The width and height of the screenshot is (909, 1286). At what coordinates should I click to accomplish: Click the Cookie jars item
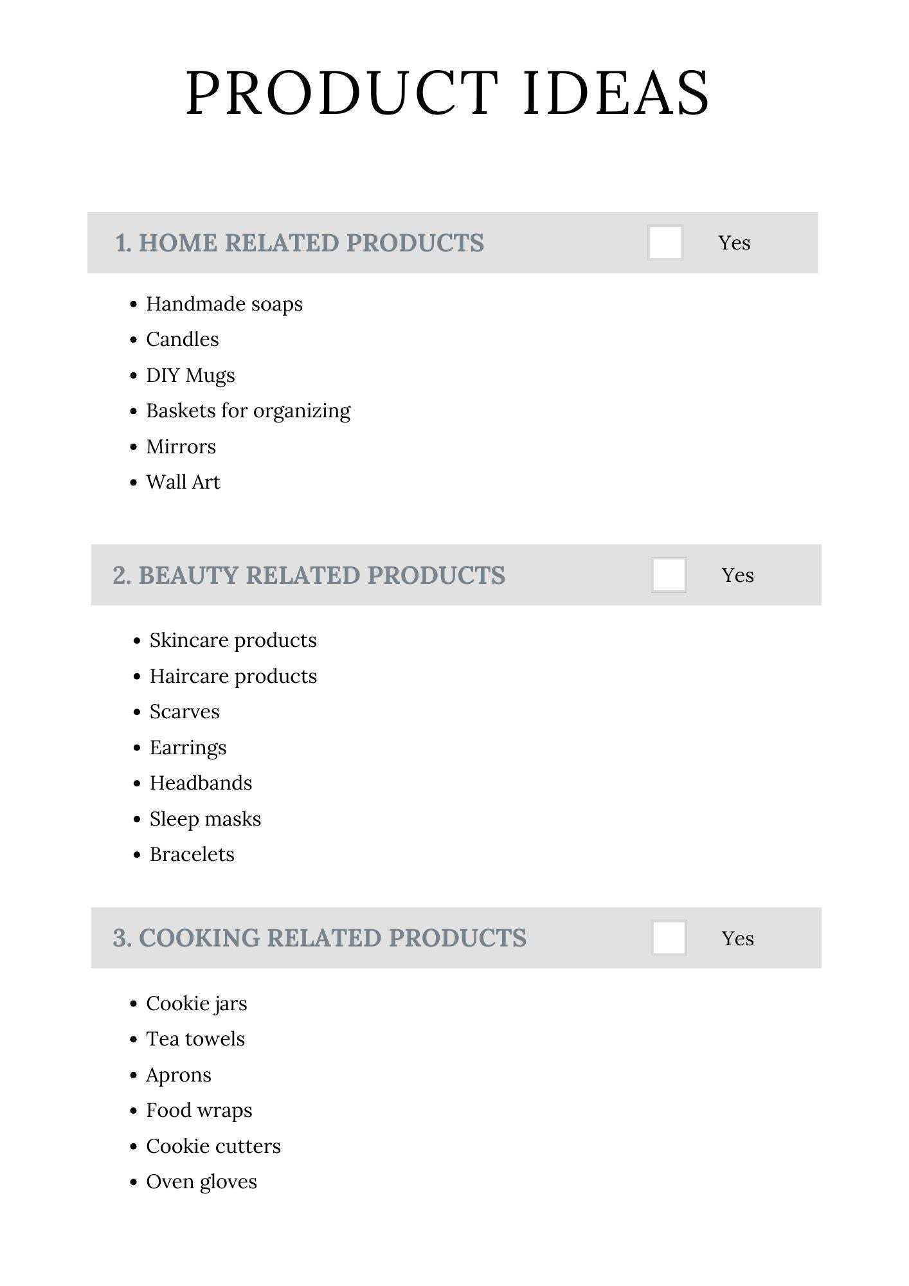tap(196, 1004)
